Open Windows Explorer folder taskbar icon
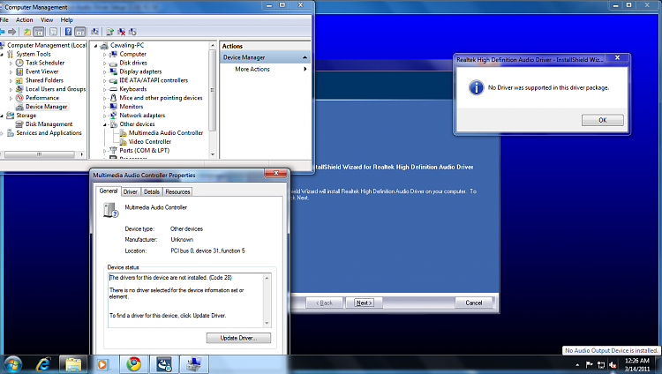 click(73, 364)
